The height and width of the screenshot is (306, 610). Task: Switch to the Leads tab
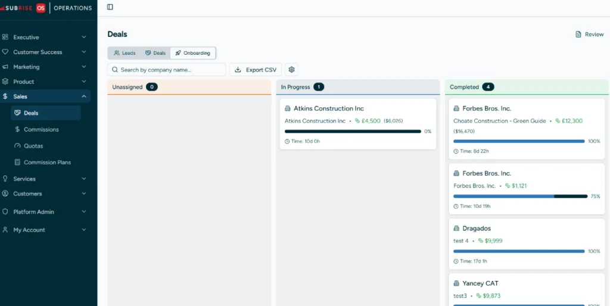tap(125, 53)
